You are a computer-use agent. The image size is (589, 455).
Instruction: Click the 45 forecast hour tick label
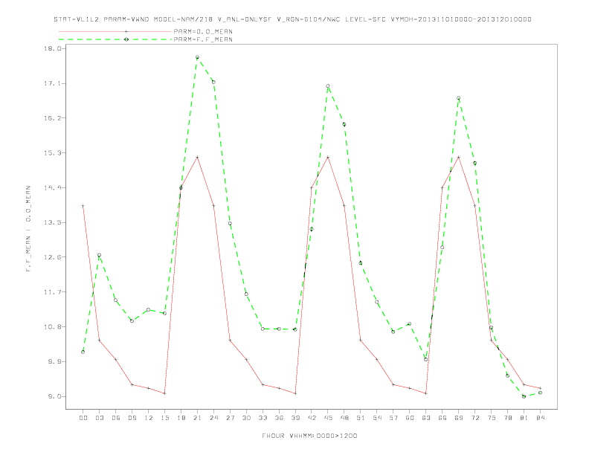(x=328, y=418)
